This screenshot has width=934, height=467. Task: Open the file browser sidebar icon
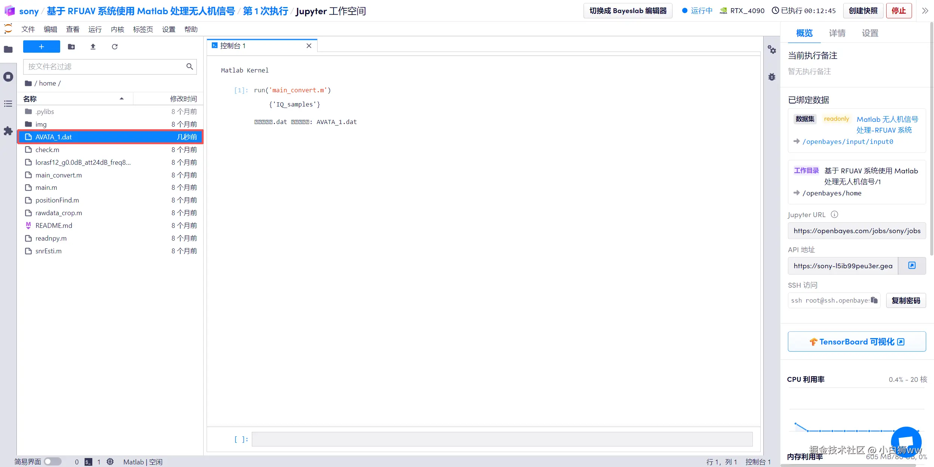8,49
